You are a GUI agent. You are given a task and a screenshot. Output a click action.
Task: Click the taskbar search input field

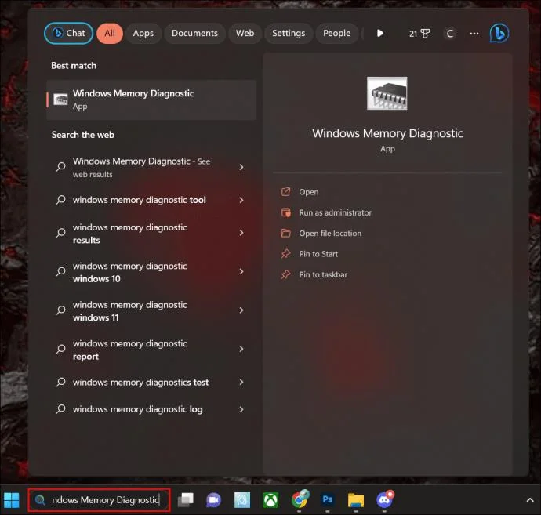click(x=100, y=499)
